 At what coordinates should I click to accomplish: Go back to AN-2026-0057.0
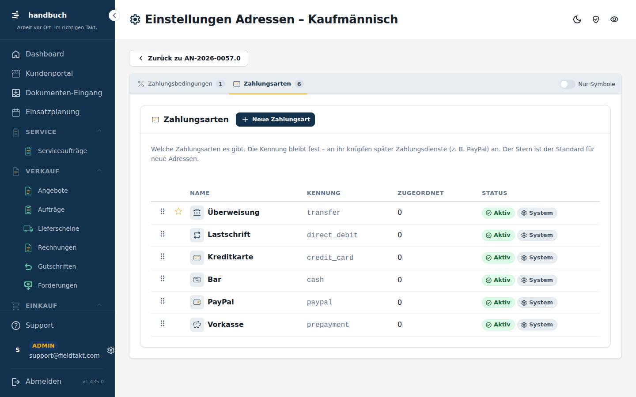tap(189, 58)
